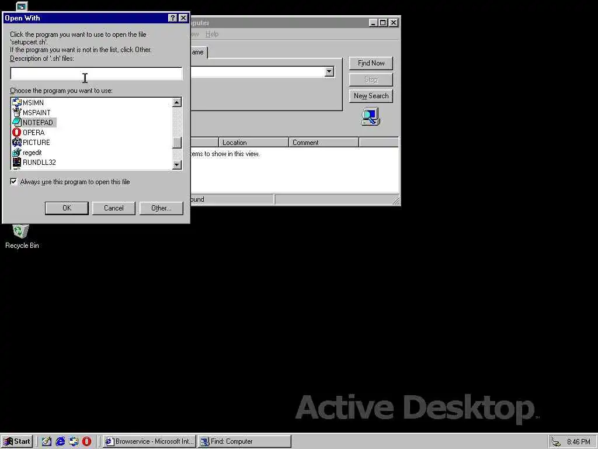
Task: Select the Computer Name tab in Find window
Action: click(199, 52)
